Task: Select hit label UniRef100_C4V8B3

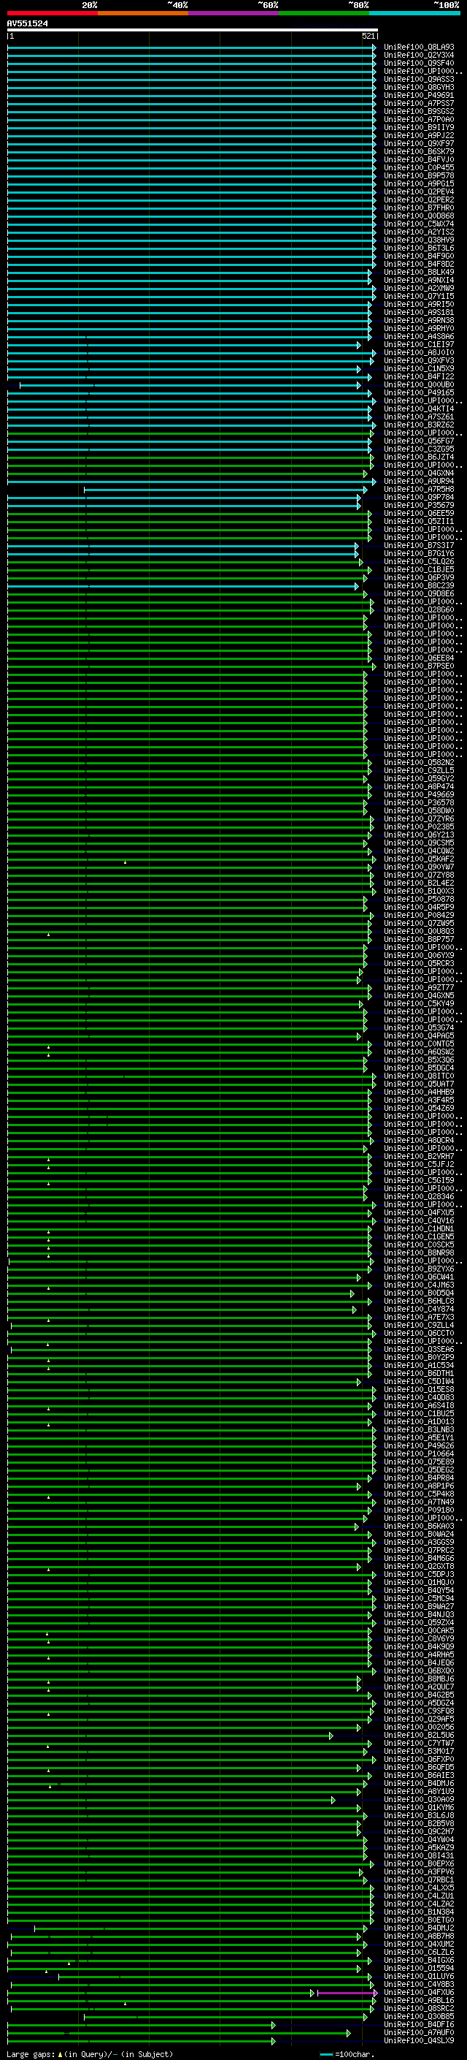Action: 419,1985
